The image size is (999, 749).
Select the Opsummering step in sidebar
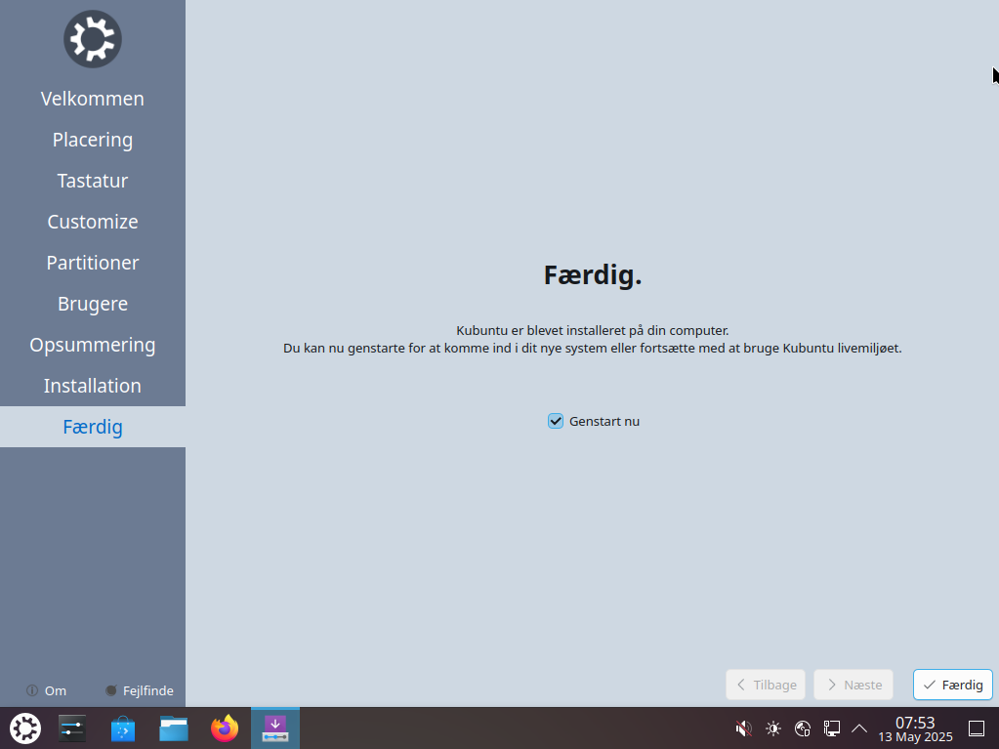coord(93,345)
